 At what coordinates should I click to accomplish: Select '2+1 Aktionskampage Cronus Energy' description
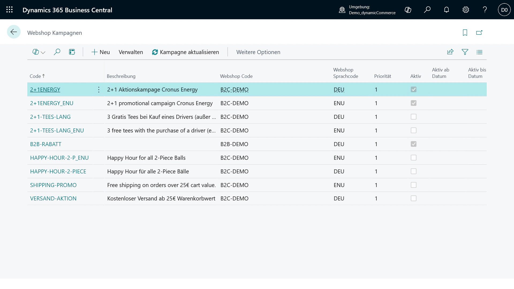152,90
